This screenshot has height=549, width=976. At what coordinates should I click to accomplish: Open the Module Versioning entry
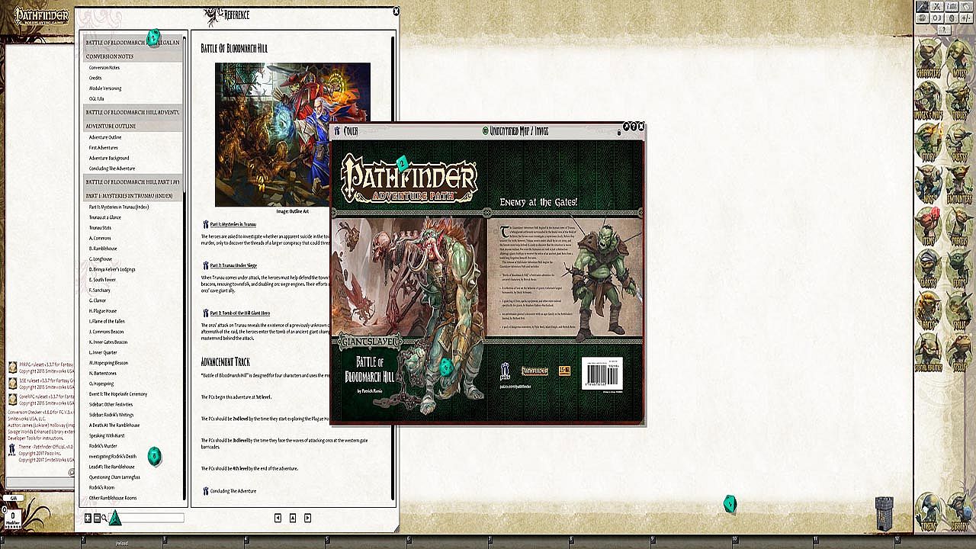(105, 88)
